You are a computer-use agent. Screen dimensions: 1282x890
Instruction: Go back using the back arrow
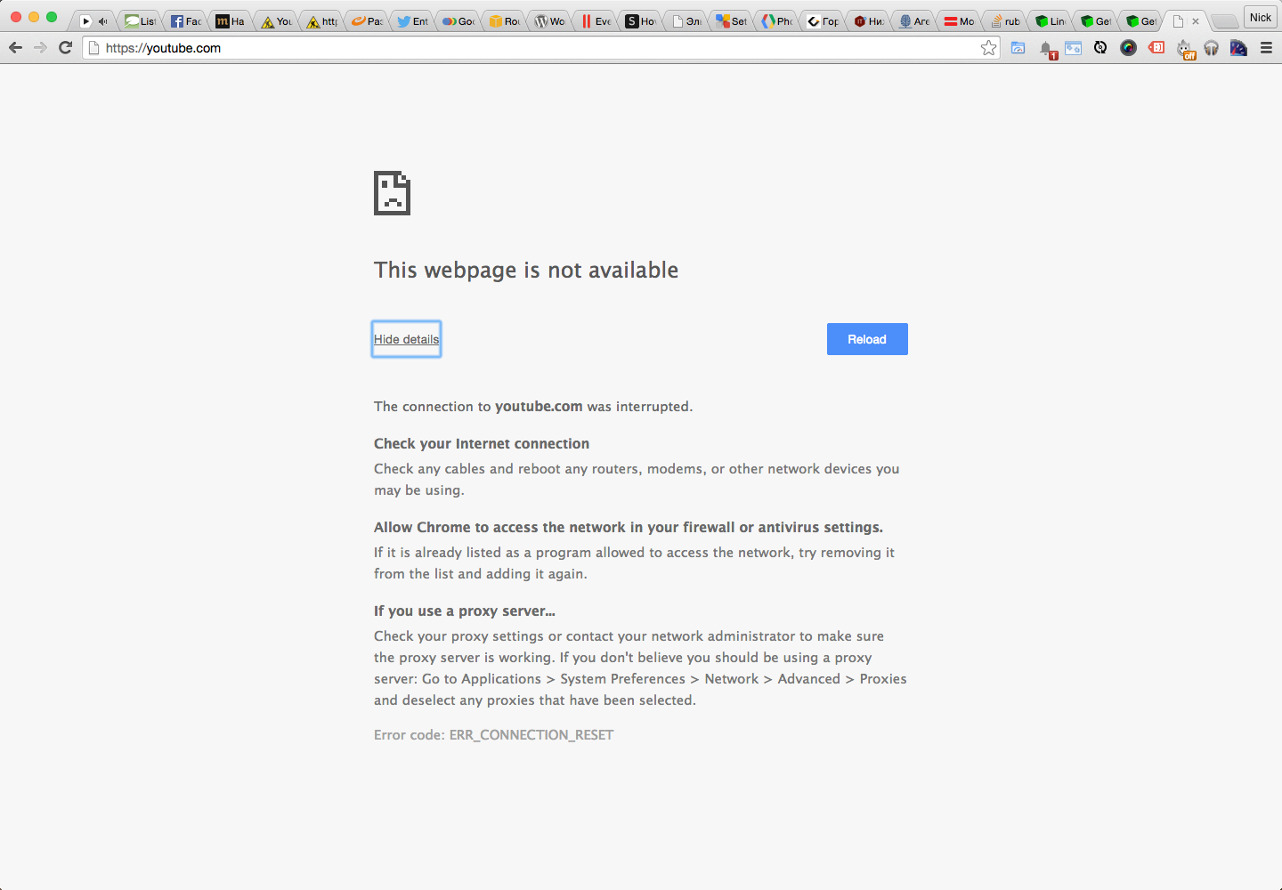pyautogui.click(x=15, y=48)
